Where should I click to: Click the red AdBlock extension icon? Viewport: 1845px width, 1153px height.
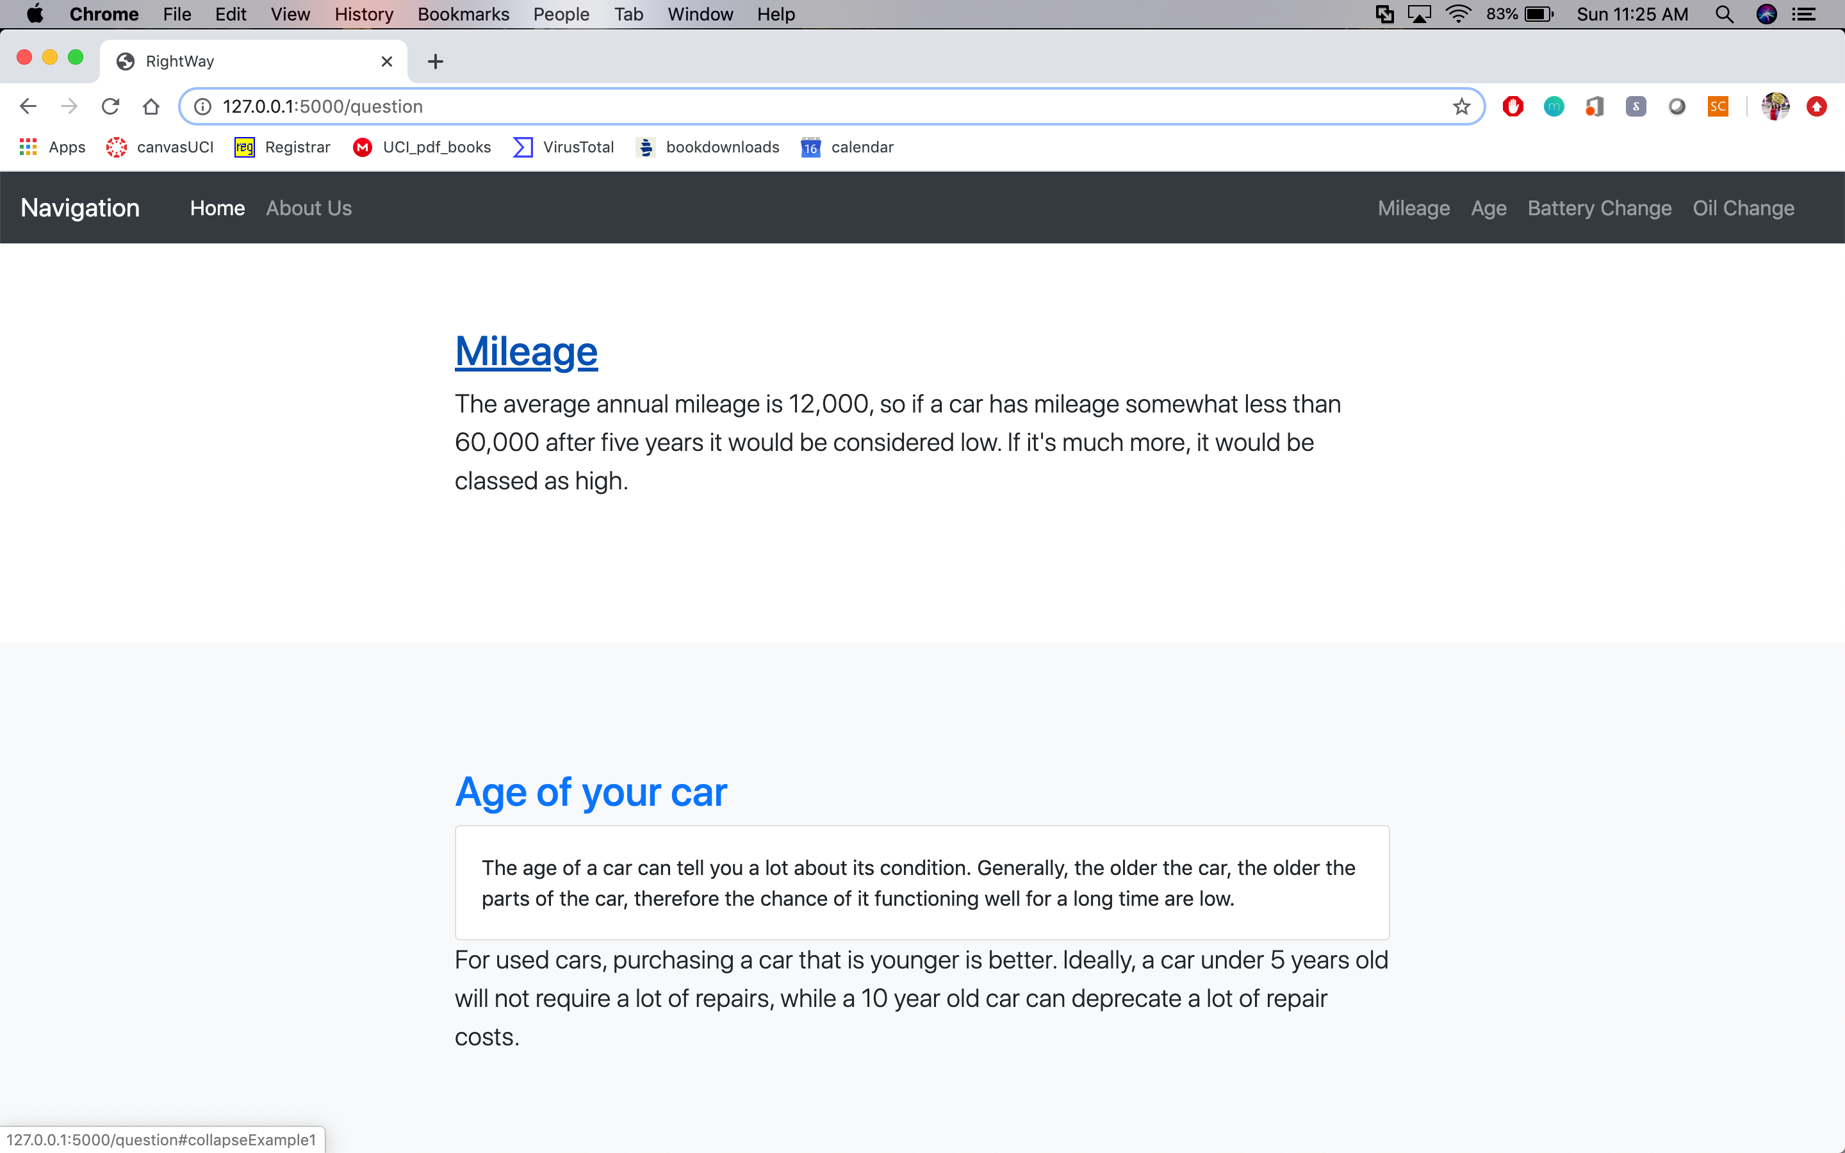1513,106
